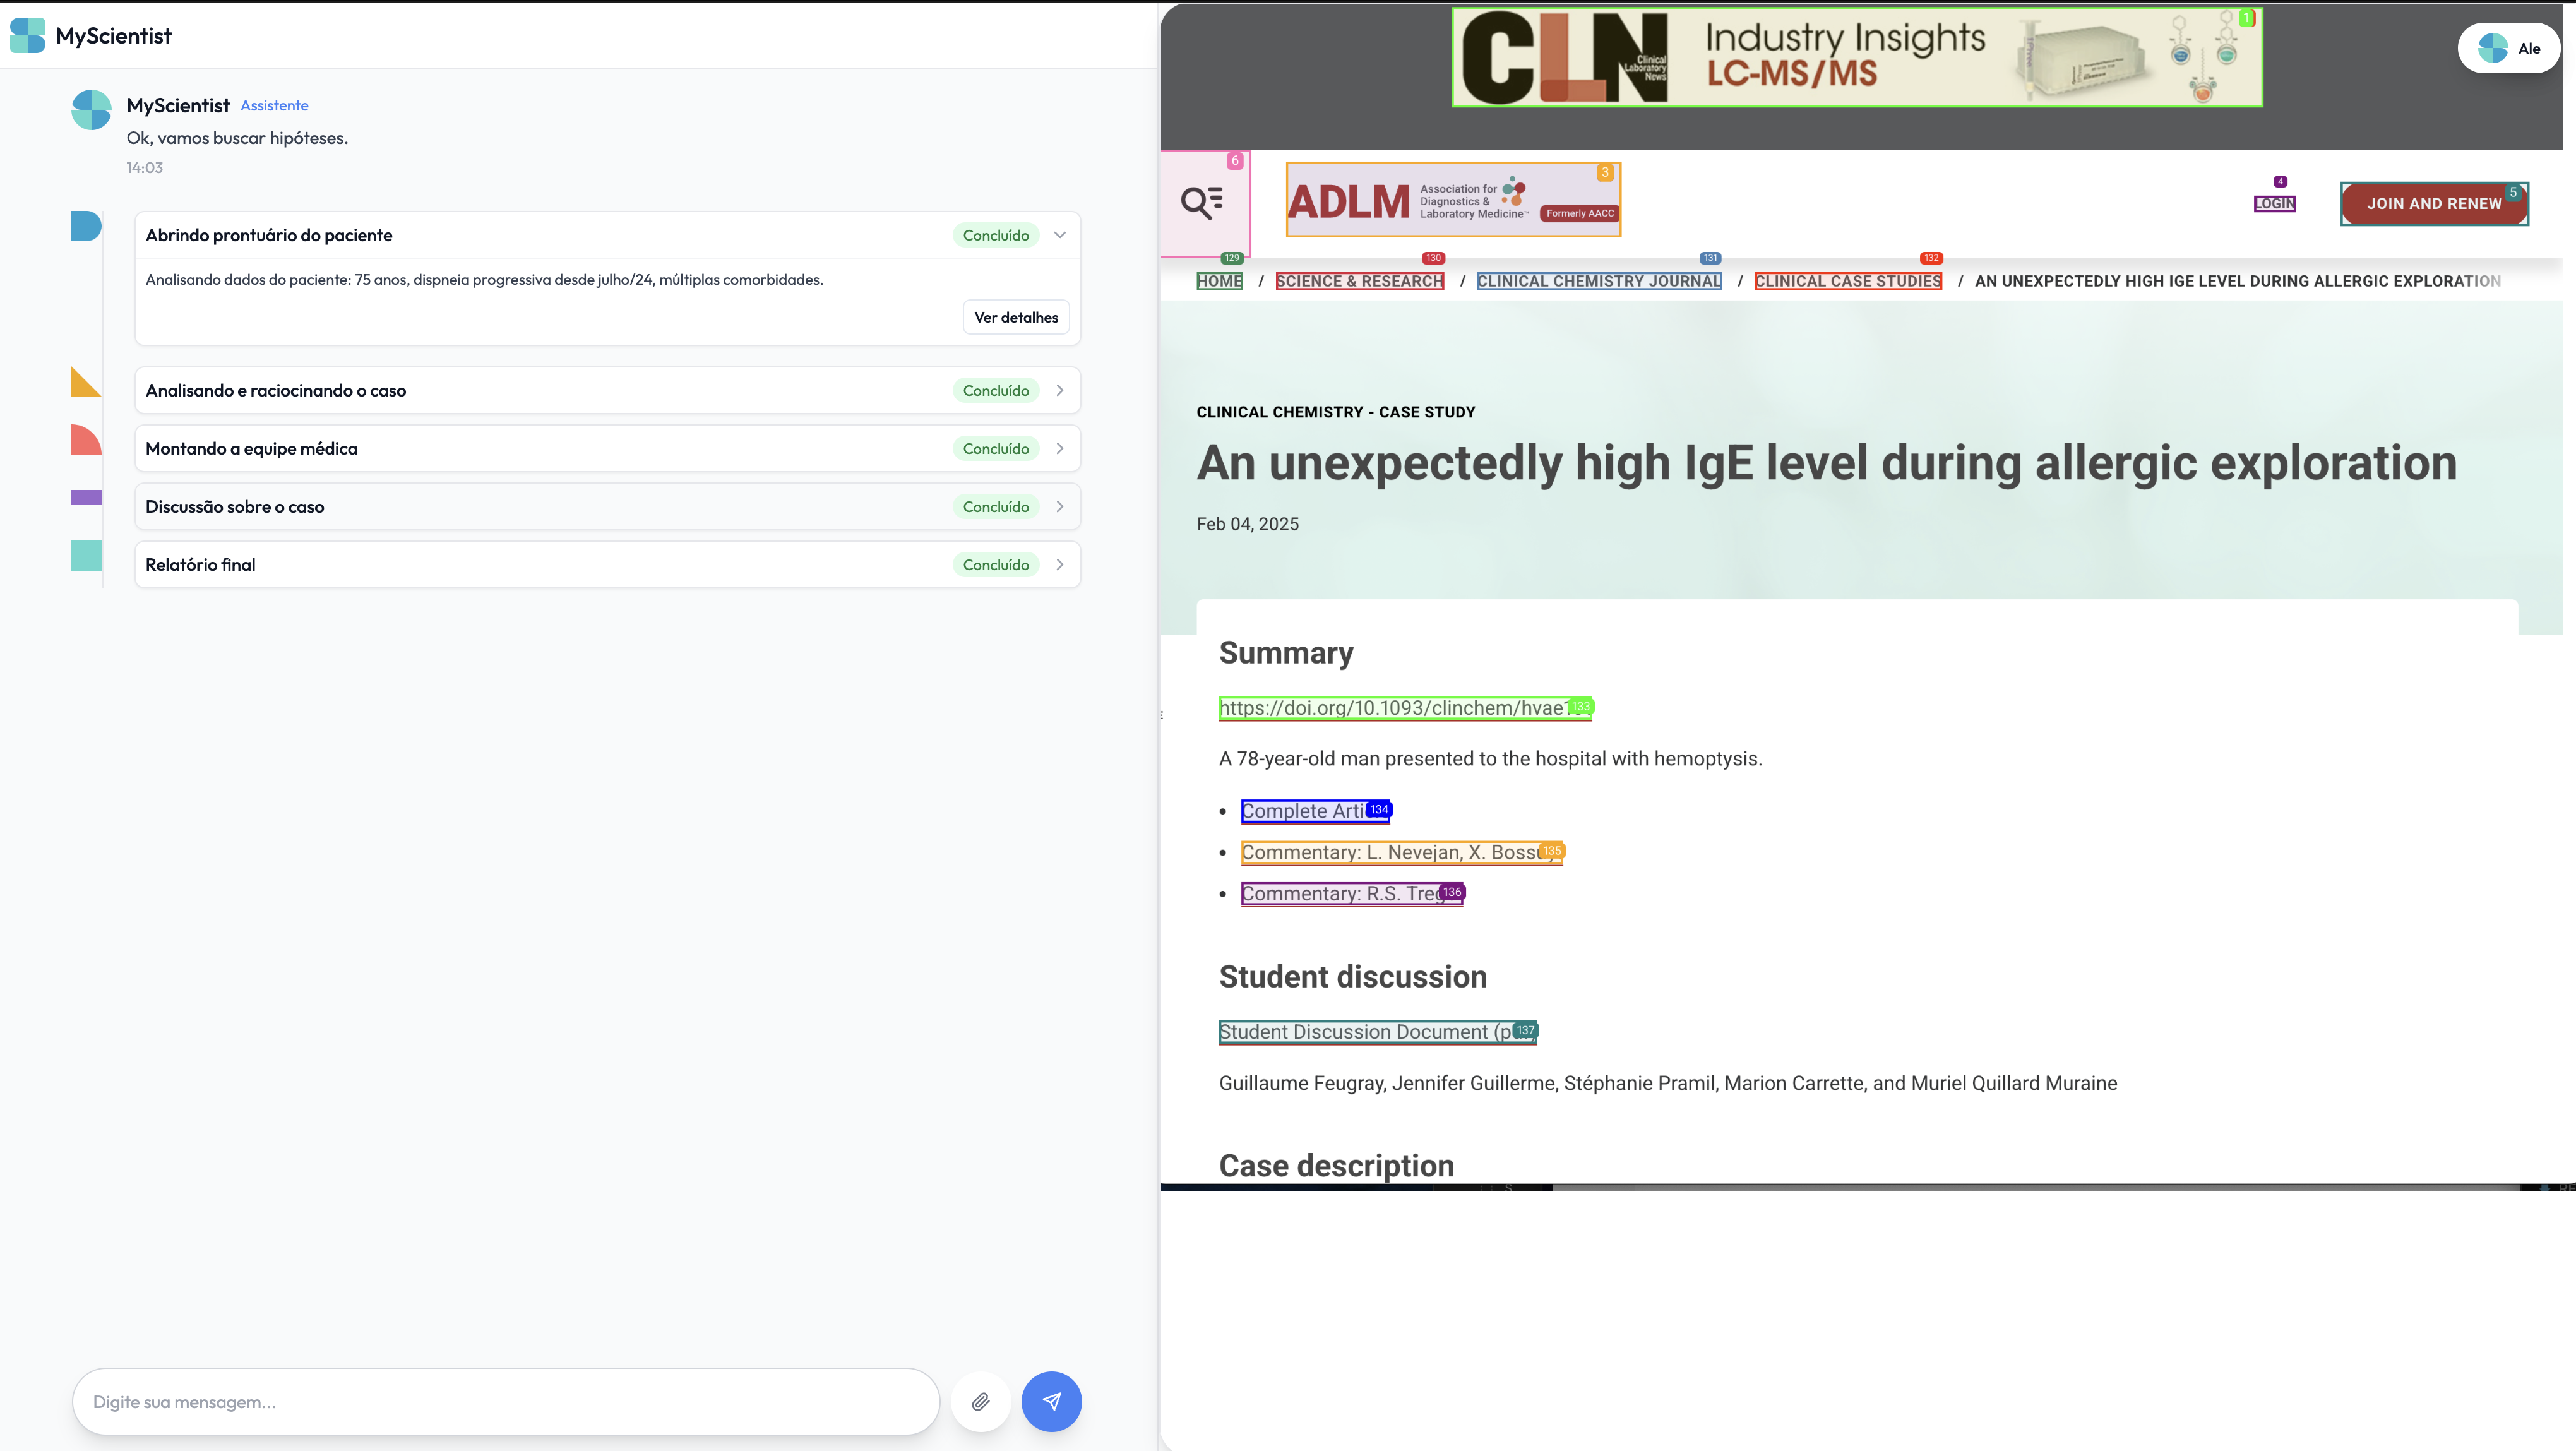This screenshot has width=2576, height=1451.
Task: Expand the Relatório final step
Action: pyautogui.click(x=1060, y=564)
